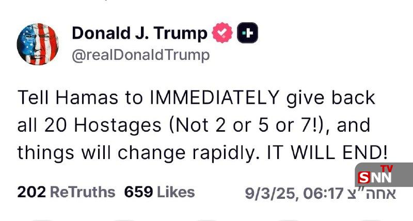Click the number 202 in the stats row
Screen dimensions: 413x221
pyautogui.click(x=31, y=192)
